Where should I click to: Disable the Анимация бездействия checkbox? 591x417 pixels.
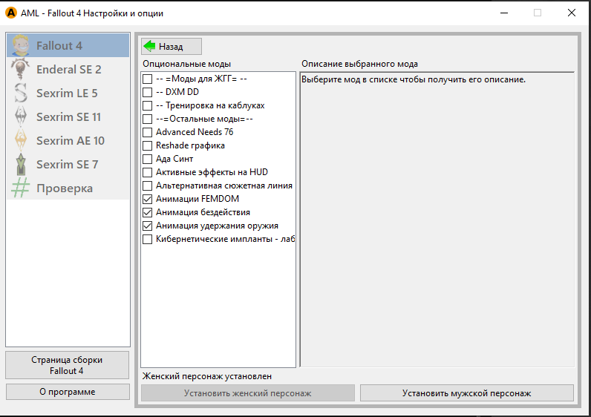[x=148, y=212]
